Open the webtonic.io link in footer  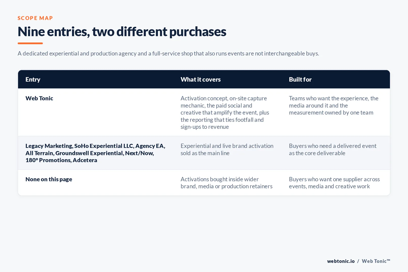tap(341, 261)
